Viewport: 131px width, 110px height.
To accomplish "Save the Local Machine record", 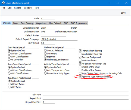I will tap(123, 13).
